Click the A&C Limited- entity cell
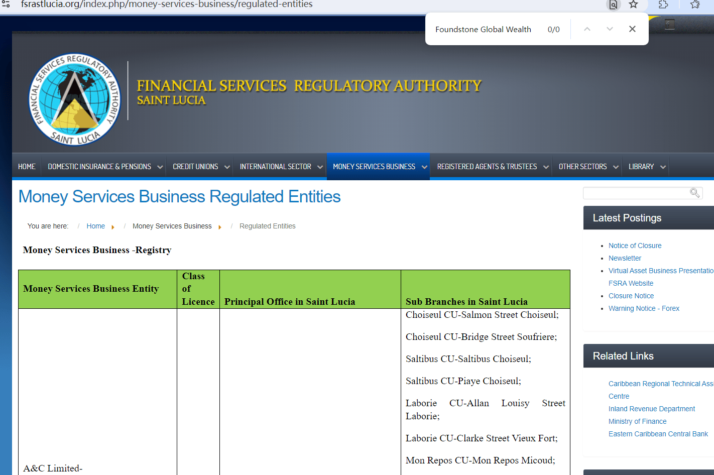Viewport: 714px width, 475px height. (53, 468)
